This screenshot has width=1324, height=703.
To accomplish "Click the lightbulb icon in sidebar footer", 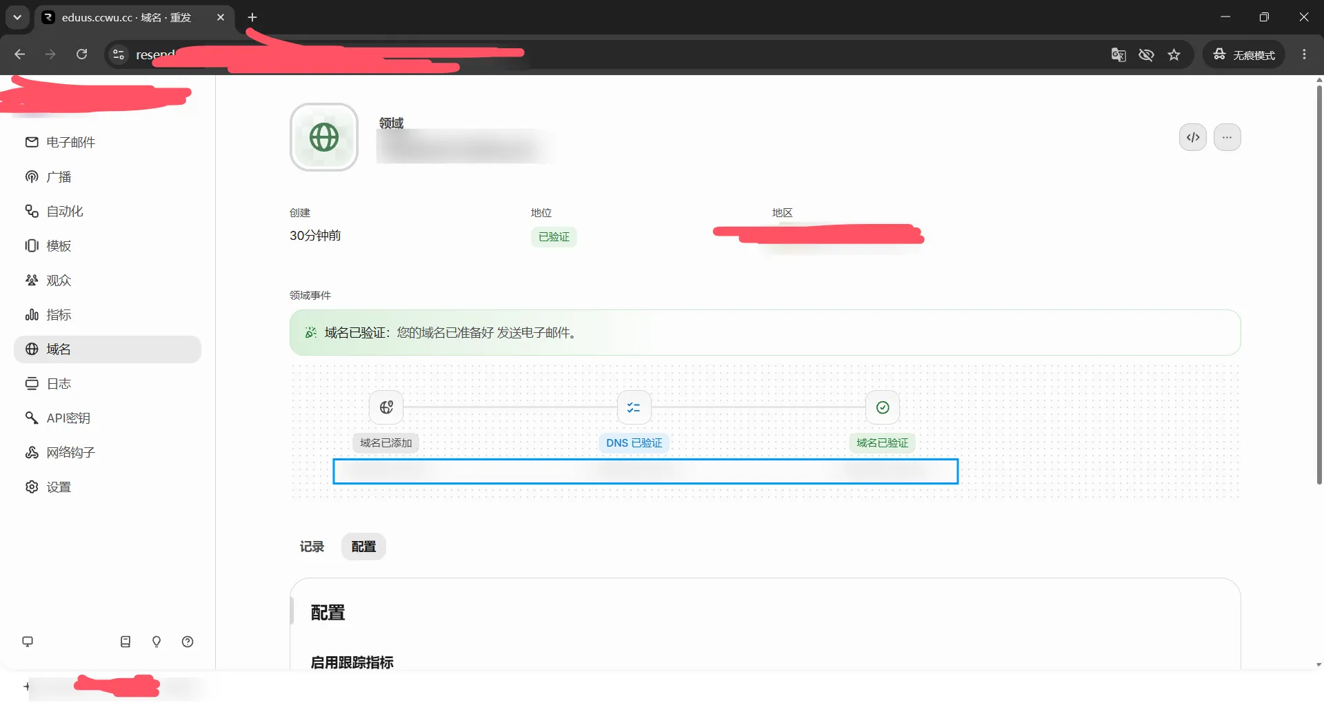I will [157, 642].
